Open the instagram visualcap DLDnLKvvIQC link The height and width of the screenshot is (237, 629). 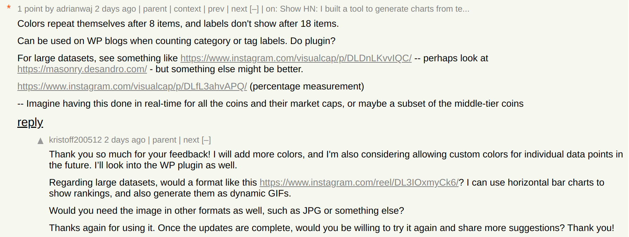296,58
